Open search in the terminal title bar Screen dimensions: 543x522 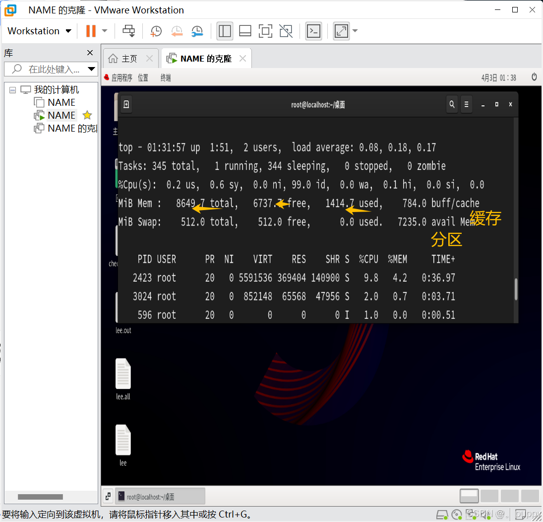pyautogui.click(x=452, y=104)
